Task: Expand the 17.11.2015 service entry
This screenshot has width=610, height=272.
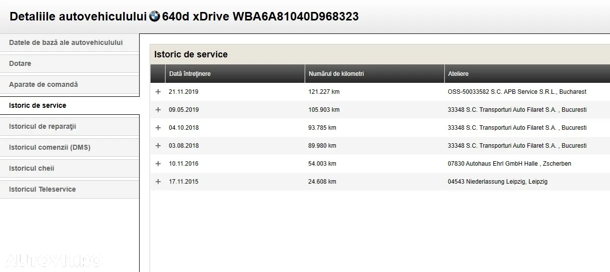Action: click(158, 182)
